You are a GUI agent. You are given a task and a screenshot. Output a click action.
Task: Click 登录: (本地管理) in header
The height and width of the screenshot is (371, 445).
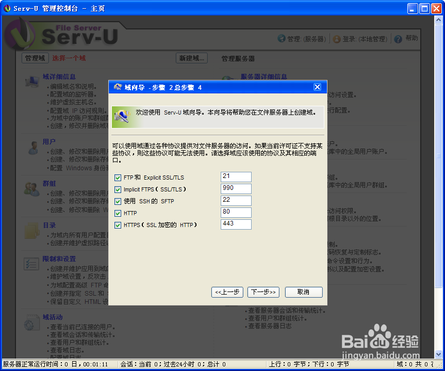[365, 39]
